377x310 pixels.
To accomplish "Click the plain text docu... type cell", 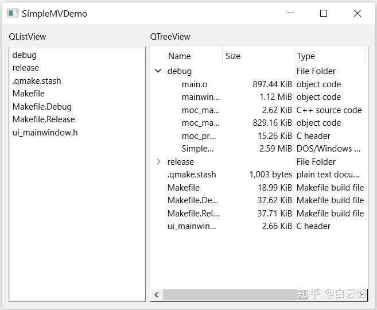I will tap(328, 175).
